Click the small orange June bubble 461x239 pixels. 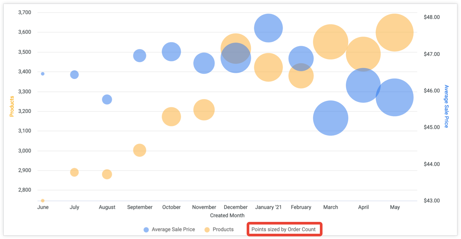point(43,200)
